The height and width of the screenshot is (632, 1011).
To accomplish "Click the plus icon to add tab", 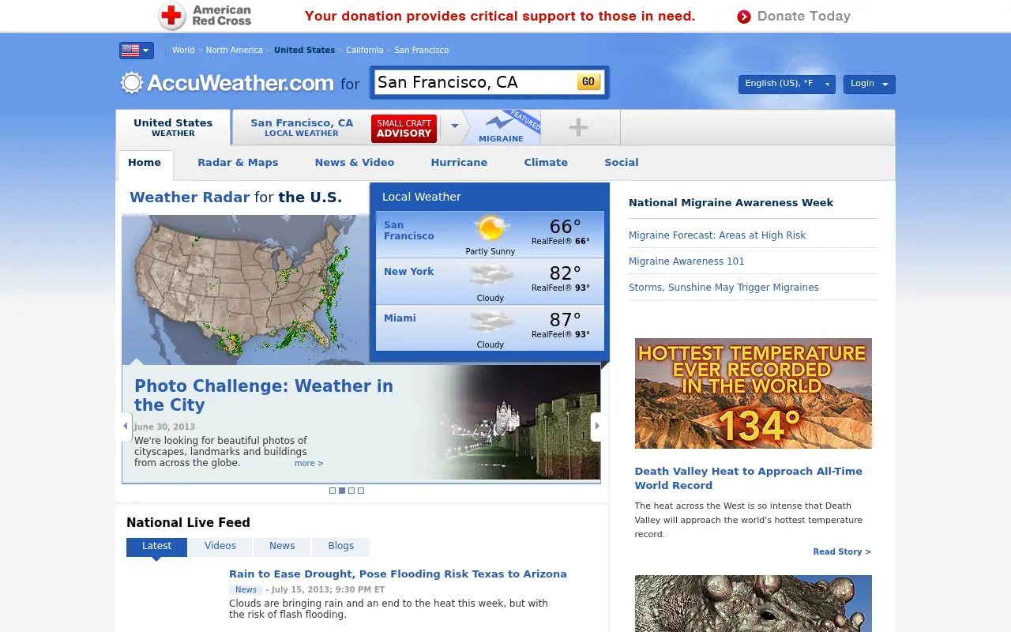I will click(x=578, y=127).
